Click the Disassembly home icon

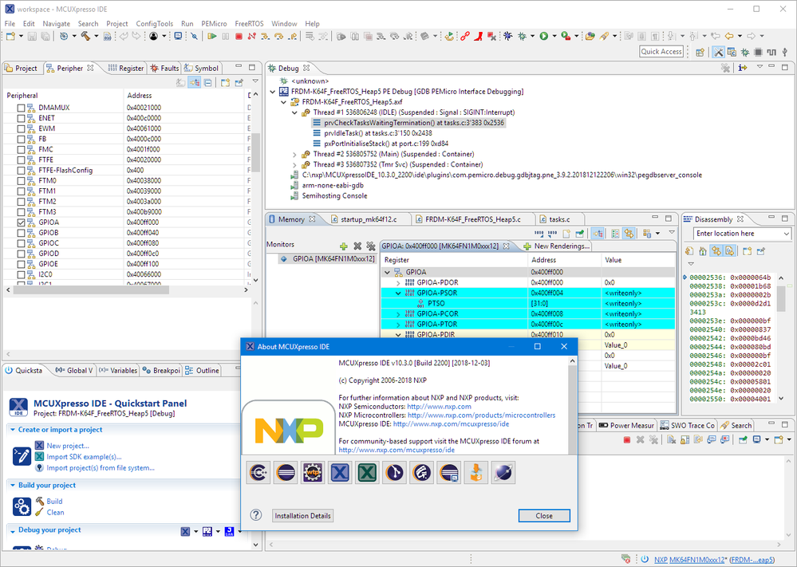[703, 251]
